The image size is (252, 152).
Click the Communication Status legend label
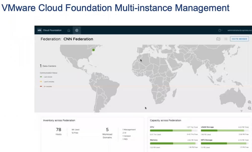tap(49, 73)
